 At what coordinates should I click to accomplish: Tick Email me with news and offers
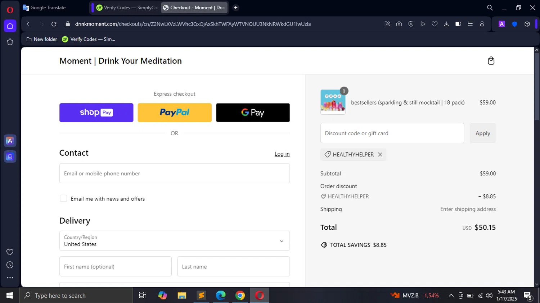[63, 198]
